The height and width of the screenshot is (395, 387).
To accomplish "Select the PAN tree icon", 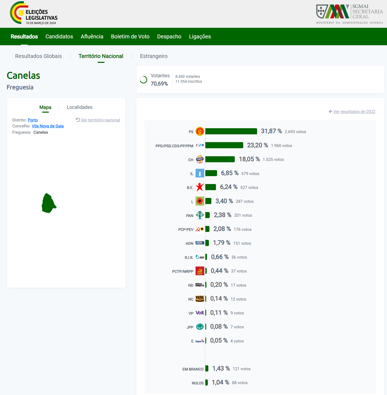I will click(x=200, y=215).
